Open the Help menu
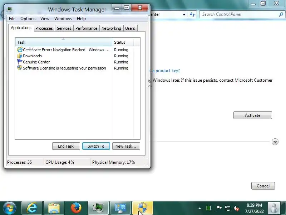The image size is (286, 215). pos(81,19)
